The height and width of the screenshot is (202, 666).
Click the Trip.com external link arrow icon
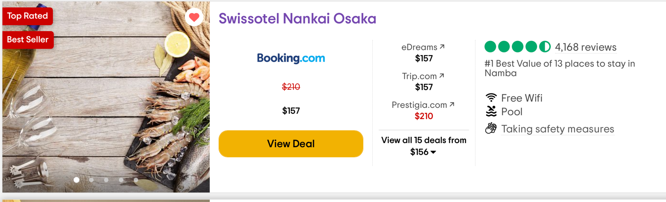(x=442, y=76)
